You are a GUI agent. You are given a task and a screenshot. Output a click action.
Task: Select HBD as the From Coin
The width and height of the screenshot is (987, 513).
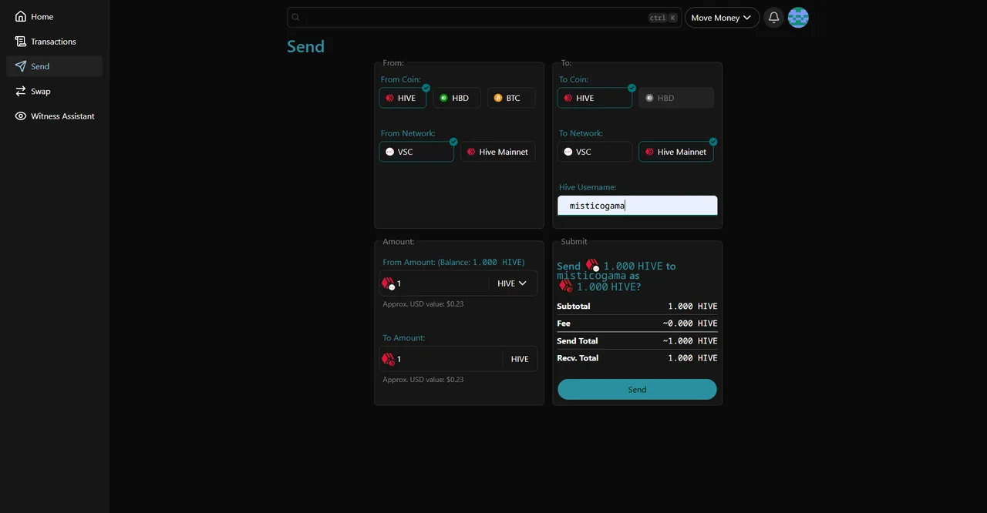[x=456, y=98]
